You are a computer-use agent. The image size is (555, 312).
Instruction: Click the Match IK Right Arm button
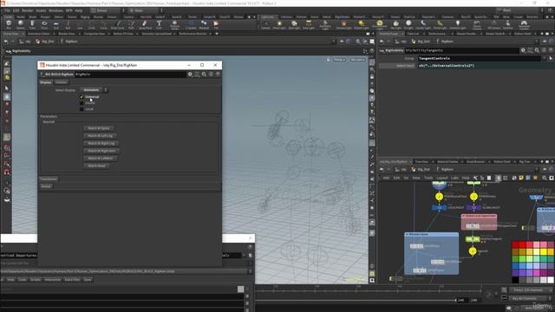point(102,151)
